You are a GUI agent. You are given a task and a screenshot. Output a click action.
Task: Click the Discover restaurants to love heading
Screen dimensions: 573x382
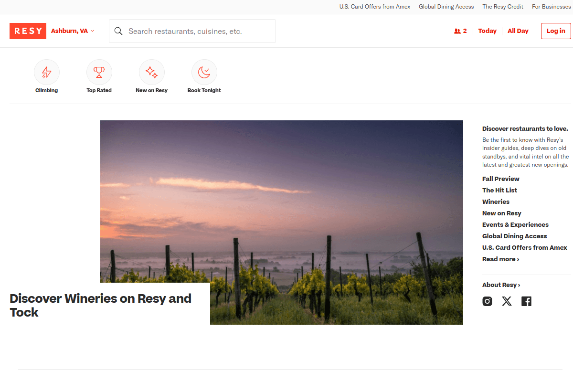pos(525,128)
